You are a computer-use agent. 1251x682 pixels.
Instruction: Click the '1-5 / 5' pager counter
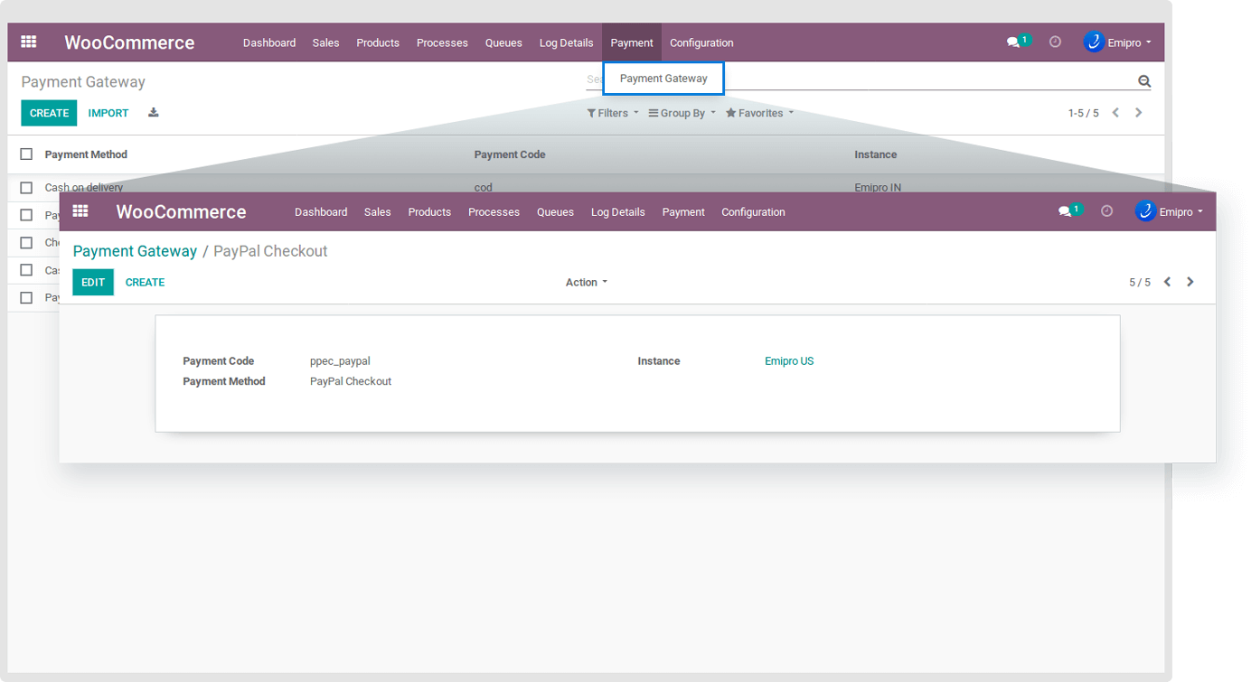point(1083,113)
